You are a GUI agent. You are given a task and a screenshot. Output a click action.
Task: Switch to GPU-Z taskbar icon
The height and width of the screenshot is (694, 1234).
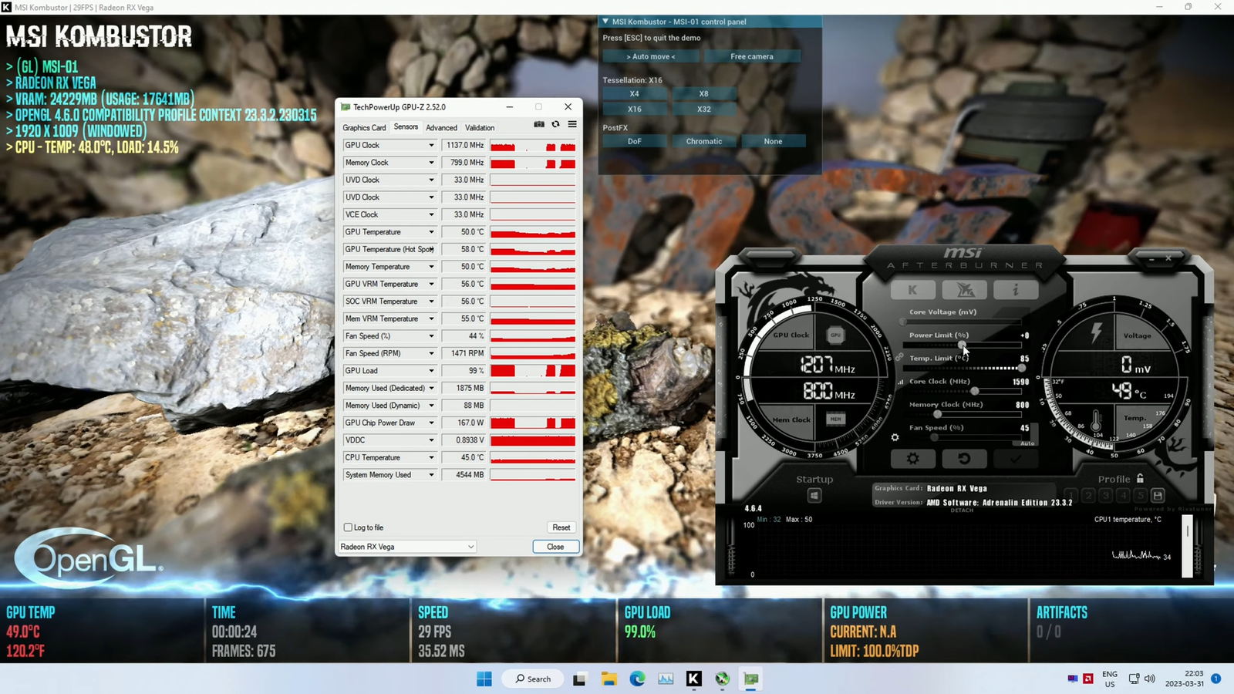pos(751,679)
